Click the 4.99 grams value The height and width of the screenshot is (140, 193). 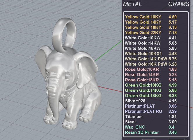(173, 85)
